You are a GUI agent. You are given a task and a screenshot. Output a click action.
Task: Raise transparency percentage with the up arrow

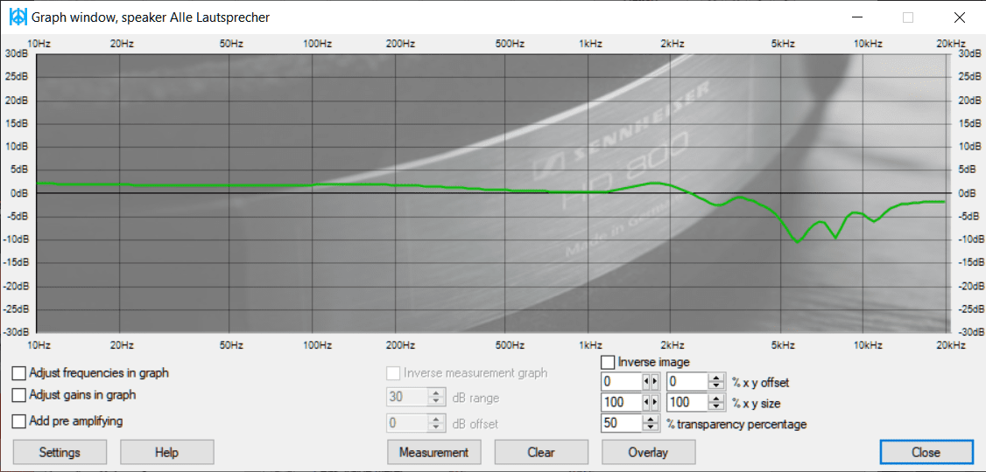point(651,420)
